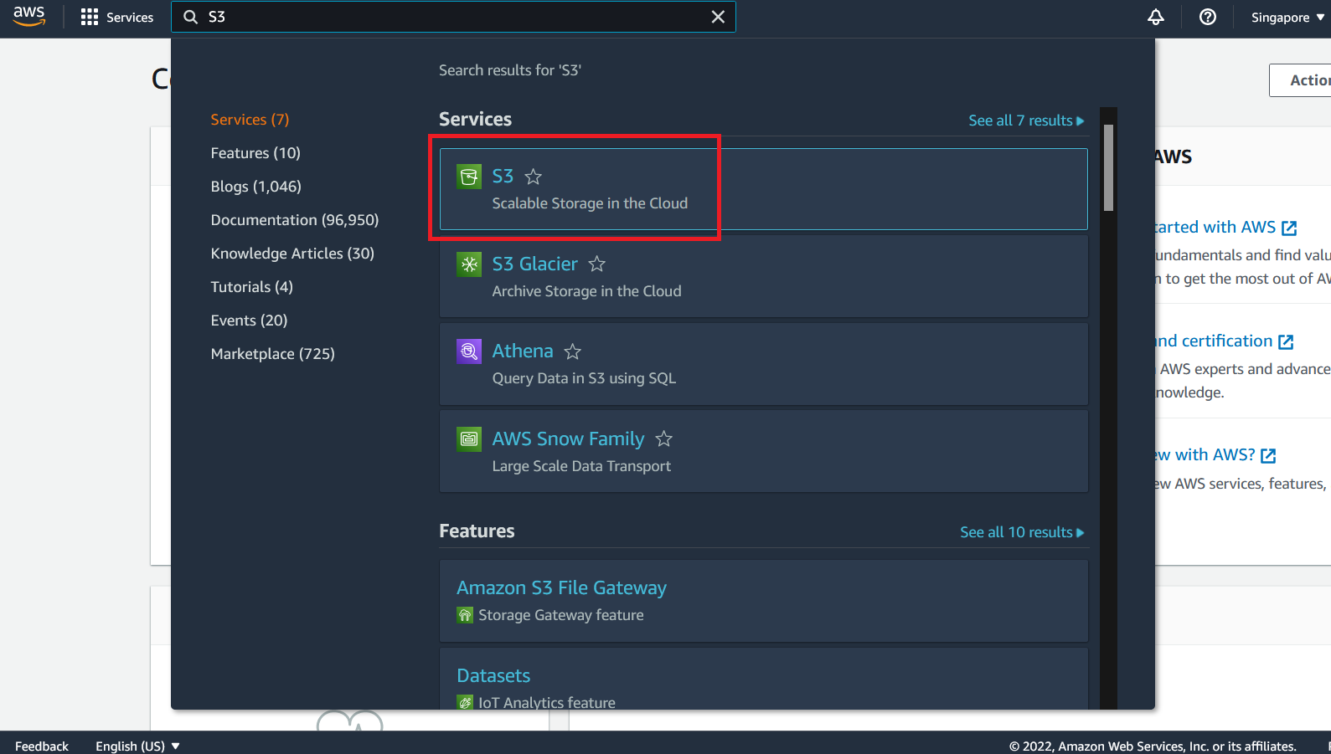Open Amazon S3 File Gateway feature
1331x754 pixels.
(562, 587)
